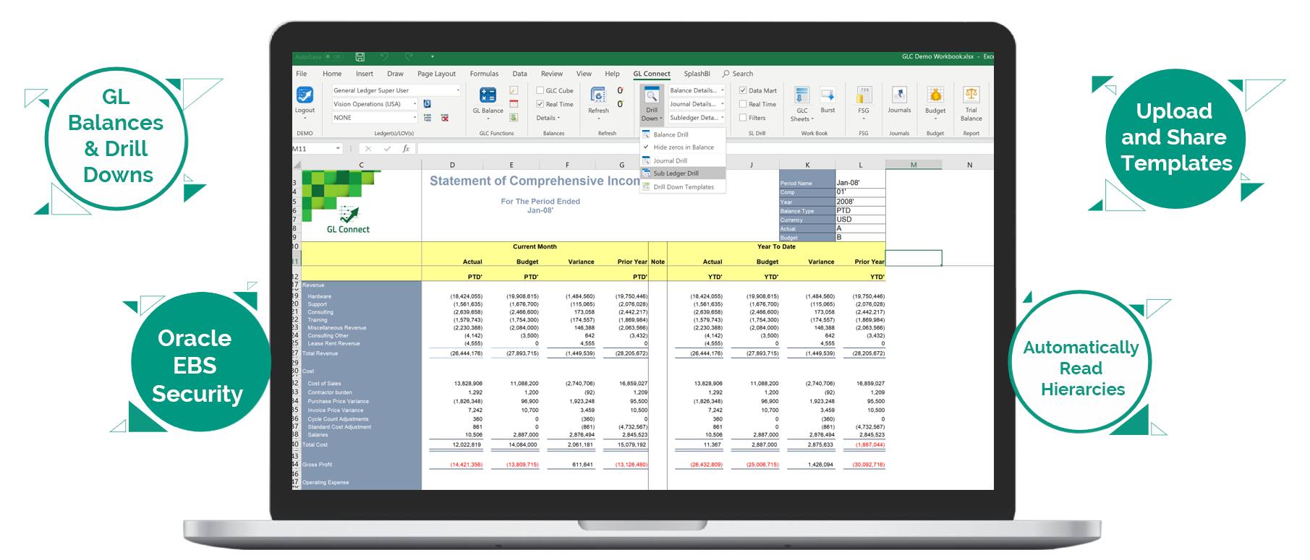This screenshot has height=560, width=1310.
Task: Click the FSG report icon
Action: tap(864, 95)
